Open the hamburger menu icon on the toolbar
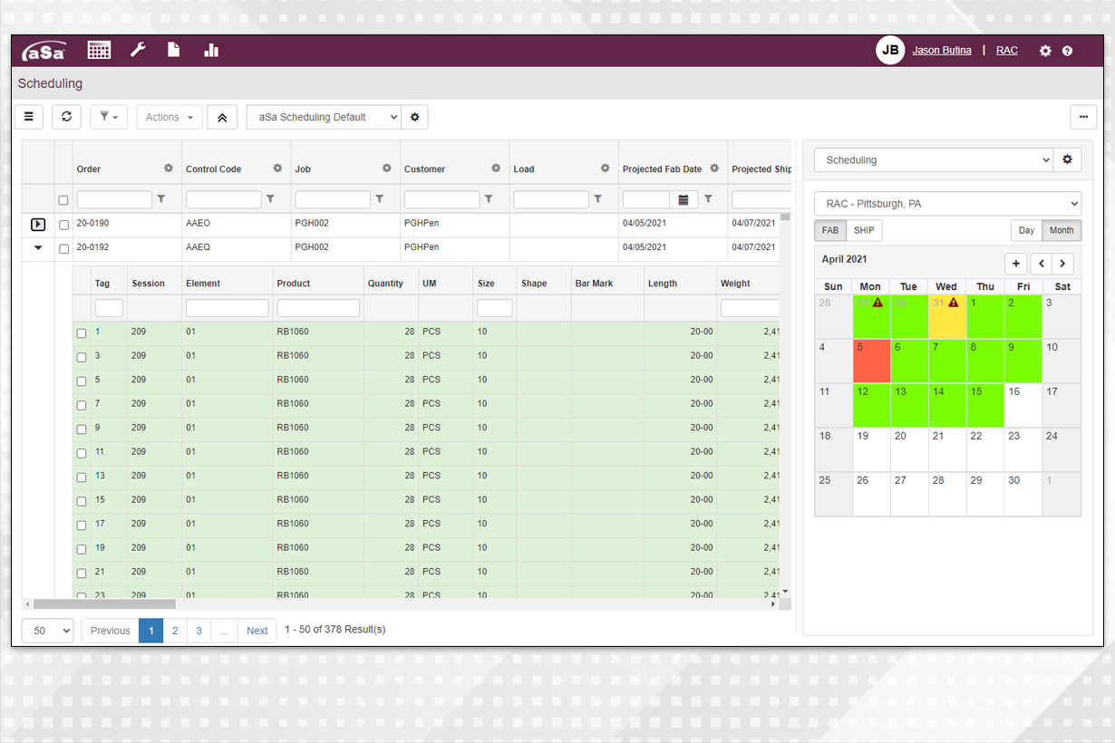 (28, 116)
